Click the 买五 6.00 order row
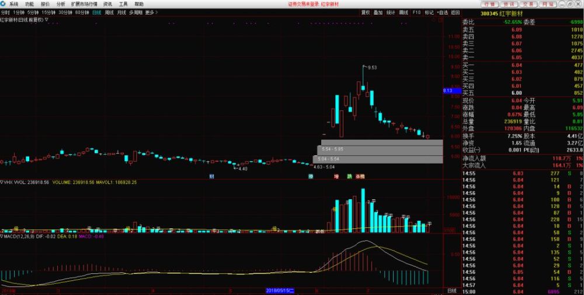The image size is (584, 295). pos(523,93)
